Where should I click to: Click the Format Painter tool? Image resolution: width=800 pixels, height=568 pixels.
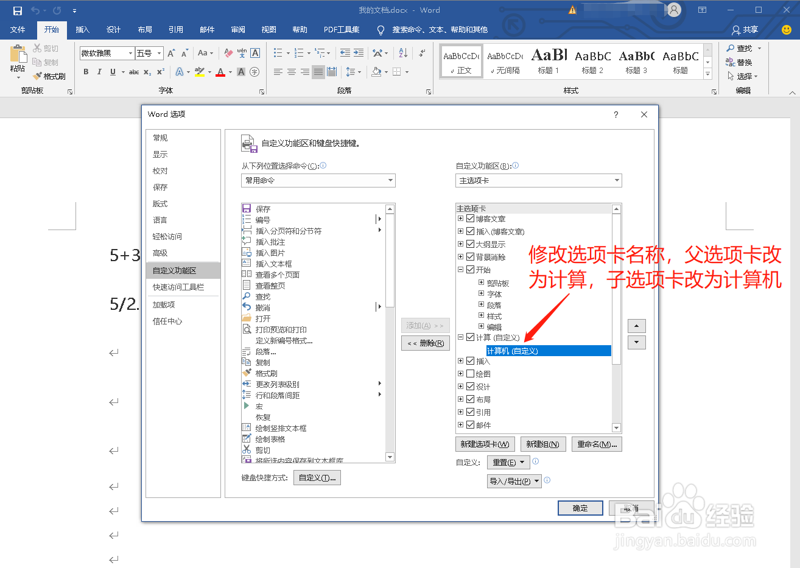point(49,76)
